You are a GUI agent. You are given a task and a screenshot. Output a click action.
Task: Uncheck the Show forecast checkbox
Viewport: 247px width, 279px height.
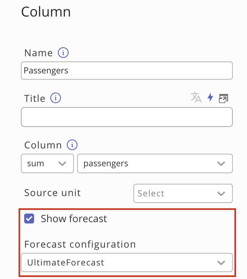click(x=29, y=219)
